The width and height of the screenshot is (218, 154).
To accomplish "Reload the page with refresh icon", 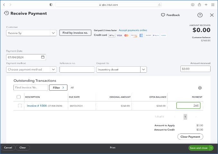I will [x=159, y=5].
